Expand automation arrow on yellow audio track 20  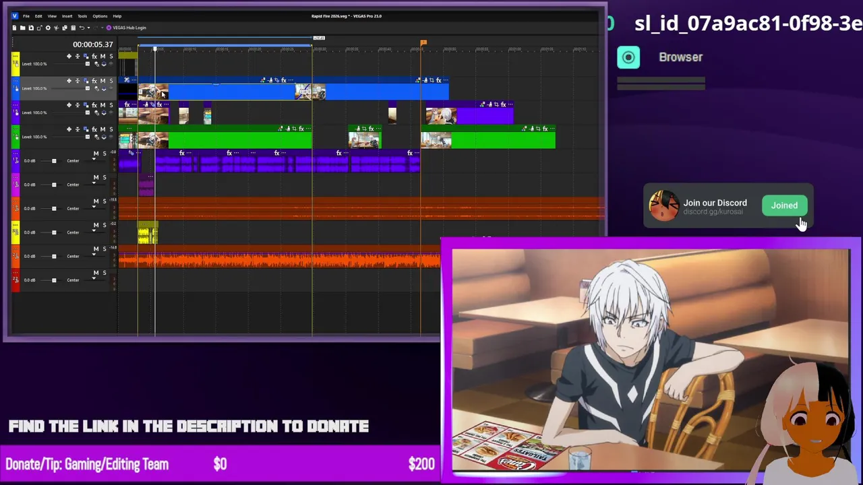(x=94, y=230)
